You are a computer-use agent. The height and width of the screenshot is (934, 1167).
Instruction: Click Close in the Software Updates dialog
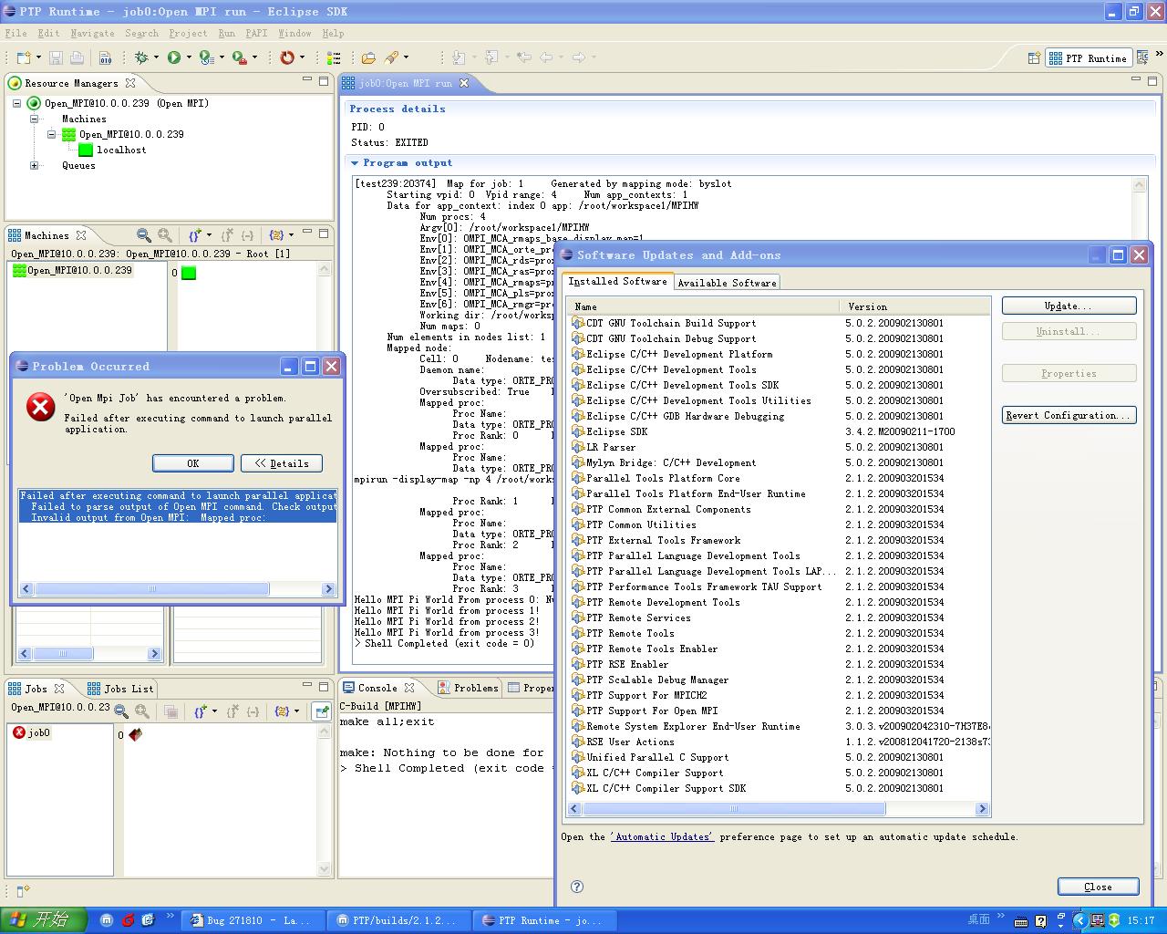(x=1098, y=887)
